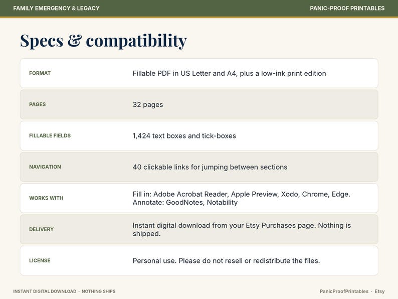
Task: Select the DELIVERY row label
Action: (x=42, y=229)
